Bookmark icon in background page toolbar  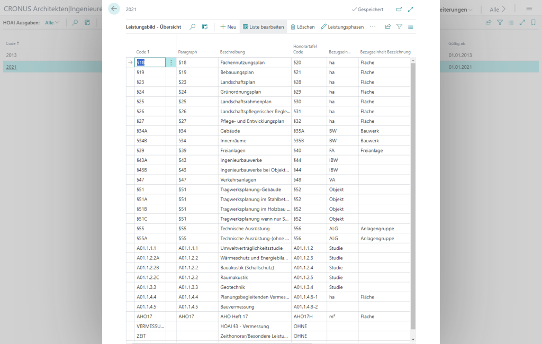(534, 22)
